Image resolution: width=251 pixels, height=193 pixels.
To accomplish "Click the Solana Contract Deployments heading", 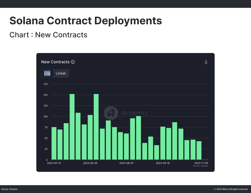I will 85,21.
